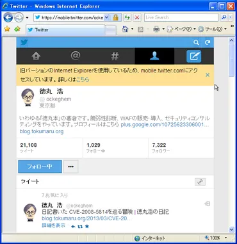The height and width of the screenshot is (244, 237).
Task: Open the search provider dropdown arrow
Action: pos(231,17)
